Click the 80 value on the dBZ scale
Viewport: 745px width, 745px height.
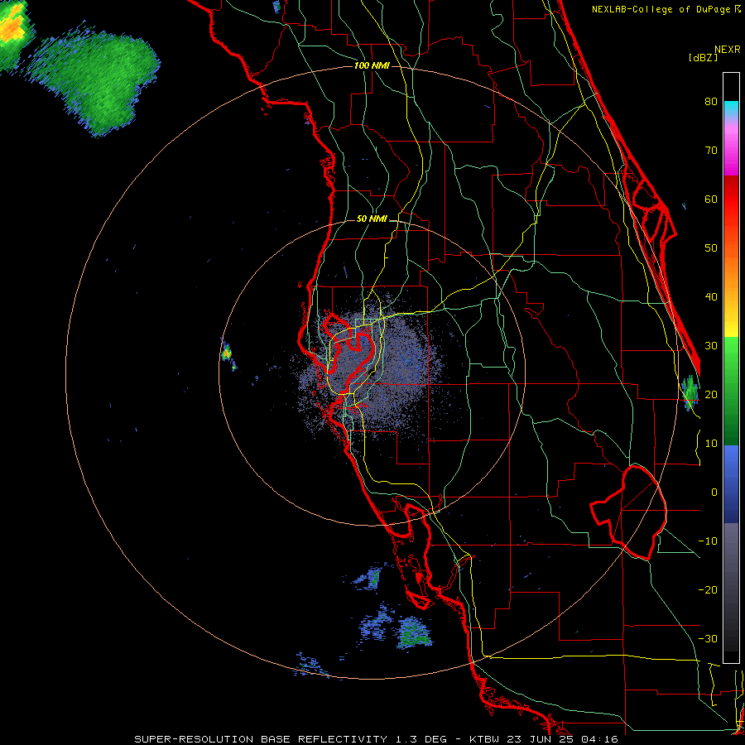pyautogui.click(x=711, y=102)
